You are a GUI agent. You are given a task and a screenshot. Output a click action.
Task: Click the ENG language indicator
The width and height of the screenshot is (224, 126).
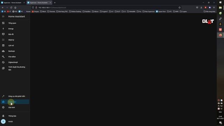[220, 112]
